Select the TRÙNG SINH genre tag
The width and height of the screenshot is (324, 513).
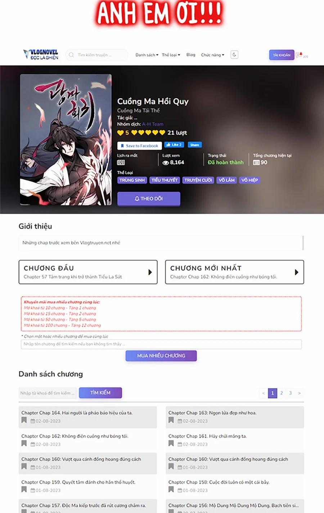[132, 180]
